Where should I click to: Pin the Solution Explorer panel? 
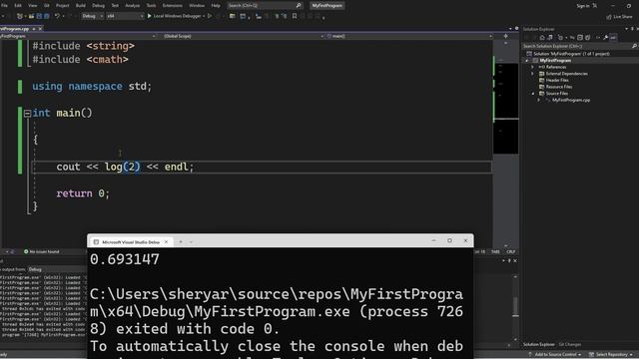tap(632, 29)
